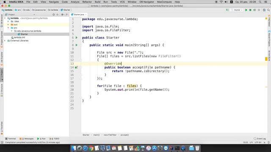This screenshot has height=152, width=271.
Task: Hide the Project panel with the hide icon
Action: pos(67,15)
